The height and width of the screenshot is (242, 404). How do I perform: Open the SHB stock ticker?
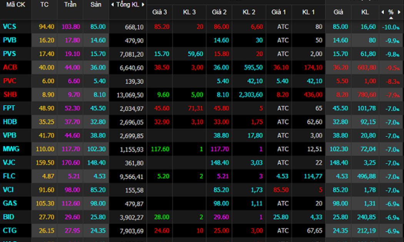(10, 94)
